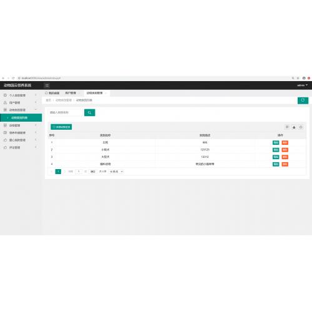Screen dimensions: 312x312
Task: Open the column filter icon above table
Action: pos(287,127)
